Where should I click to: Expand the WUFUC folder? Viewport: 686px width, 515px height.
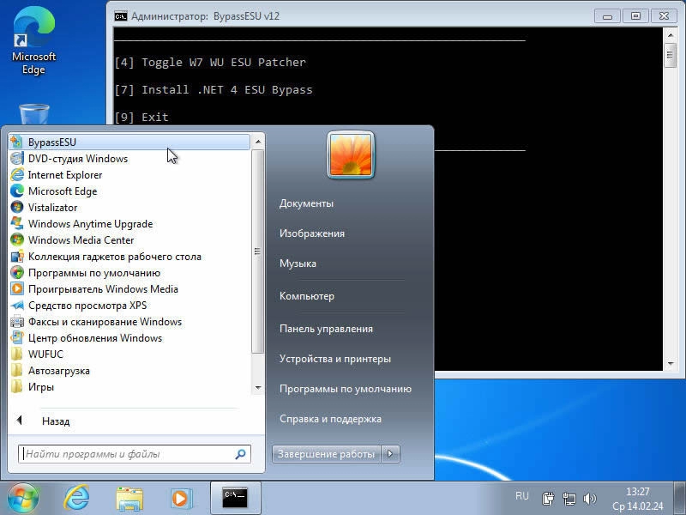[x=45, y=354]
